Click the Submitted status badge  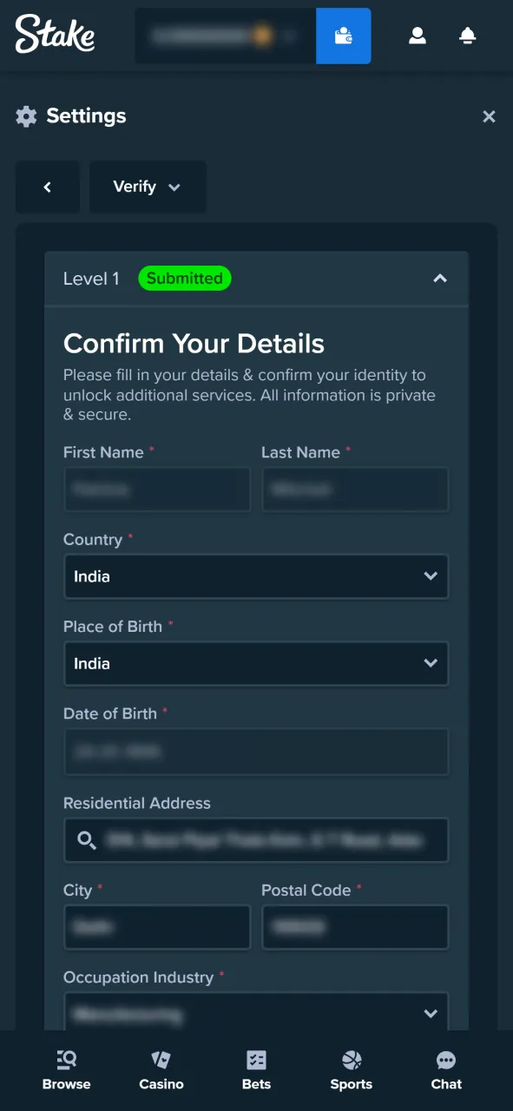pos(184,279)
